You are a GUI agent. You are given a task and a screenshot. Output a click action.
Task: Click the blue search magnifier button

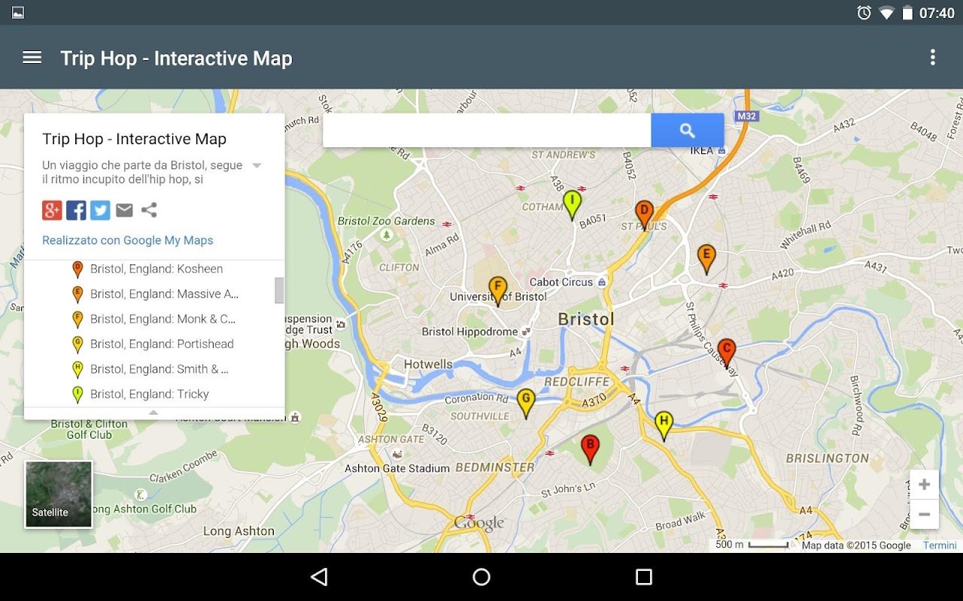(687, 131)
